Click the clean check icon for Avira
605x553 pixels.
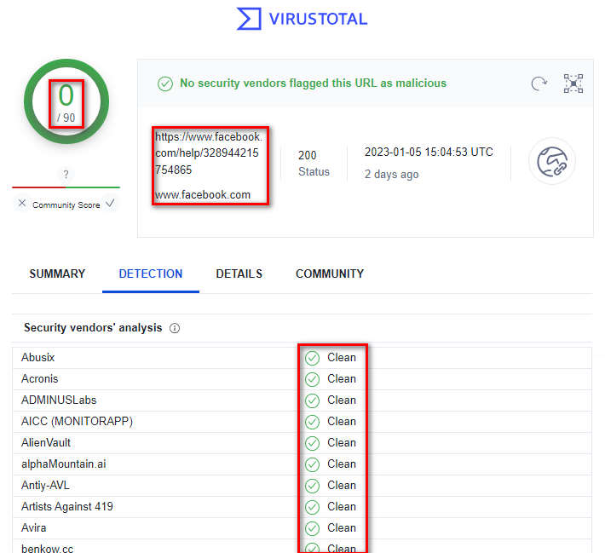click(312, 528)
